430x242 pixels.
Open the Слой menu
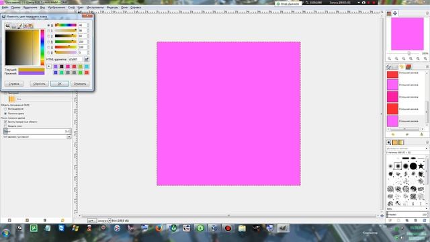click(x=71, y=7)
